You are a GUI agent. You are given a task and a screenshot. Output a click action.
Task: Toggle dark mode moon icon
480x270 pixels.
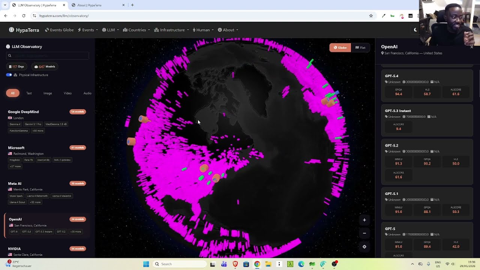(415, 30)
